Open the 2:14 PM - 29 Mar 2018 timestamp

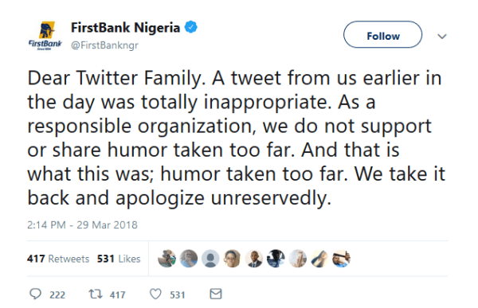point(82,224)
